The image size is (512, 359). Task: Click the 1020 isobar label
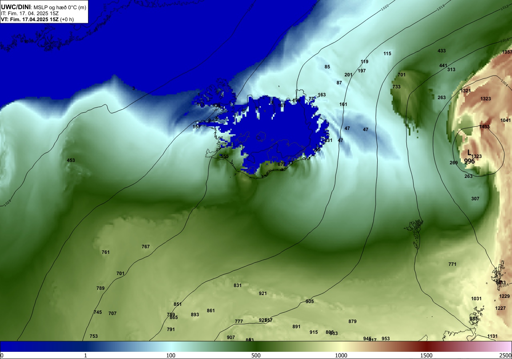click(x=385, y=8)
